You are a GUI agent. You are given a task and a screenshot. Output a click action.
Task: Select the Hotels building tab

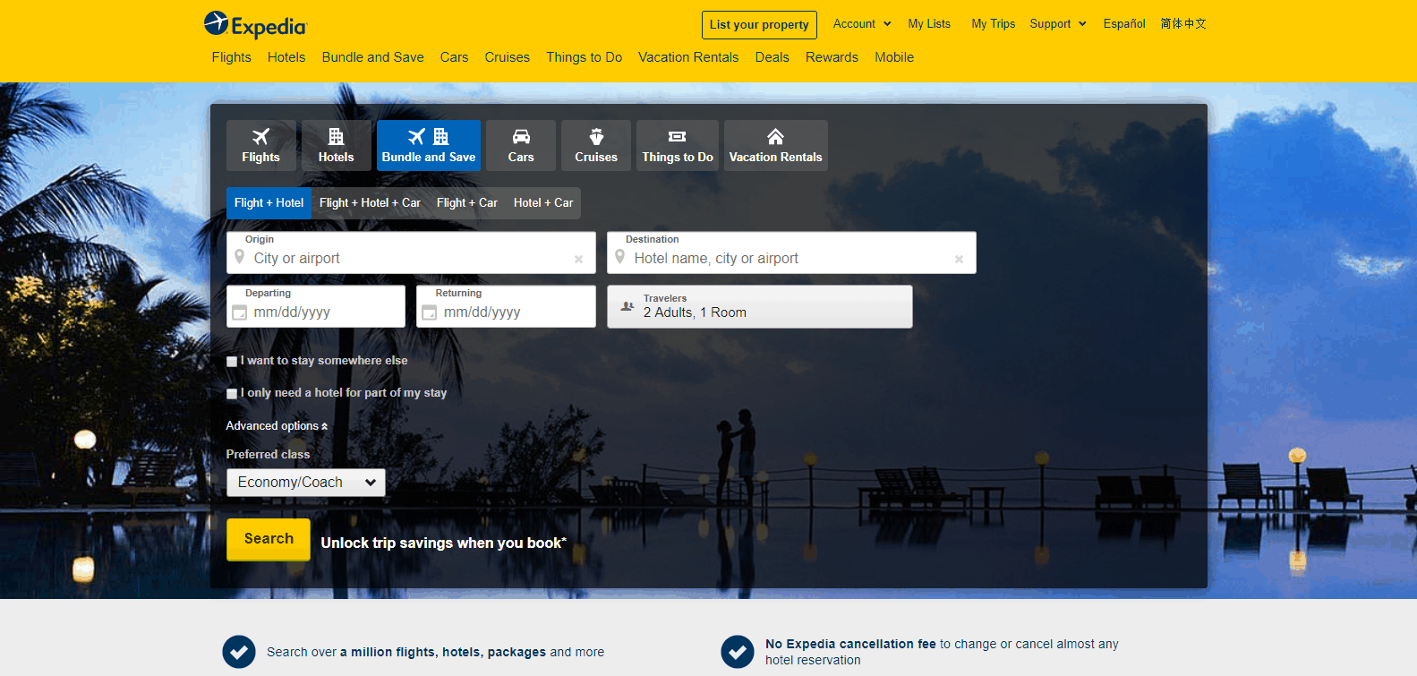pos(336,145)
